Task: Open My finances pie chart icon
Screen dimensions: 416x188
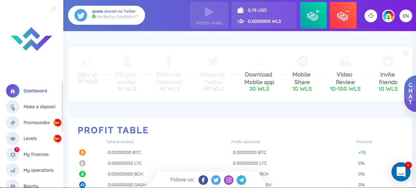Action: click(12, 154)
